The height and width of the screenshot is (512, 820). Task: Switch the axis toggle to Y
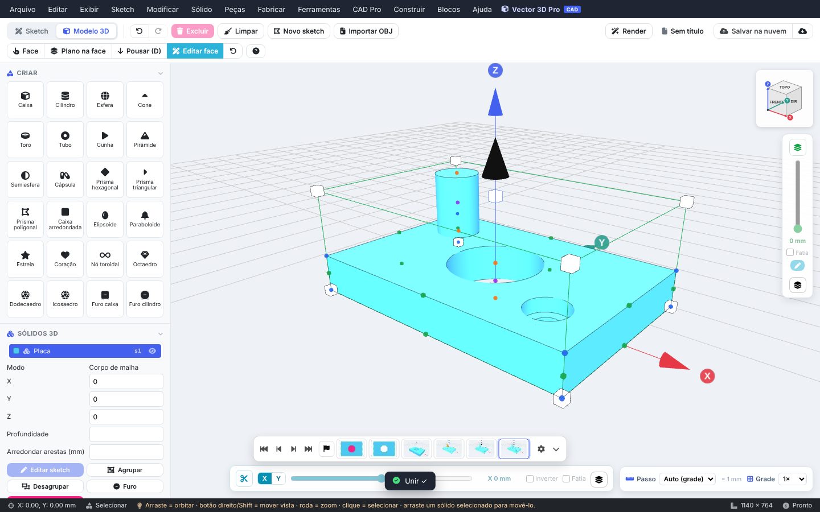pyautogui.click(x=278, y=478)
